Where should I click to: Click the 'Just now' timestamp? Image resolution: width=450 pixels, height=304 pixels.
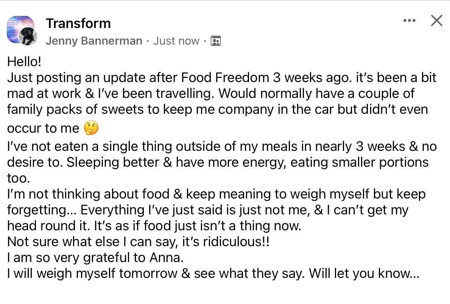pos(176,41)
